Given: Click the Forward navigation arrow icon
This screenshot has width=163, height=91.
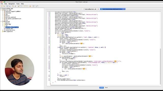Looking at the screenshot, I should [x=27, y=6].
